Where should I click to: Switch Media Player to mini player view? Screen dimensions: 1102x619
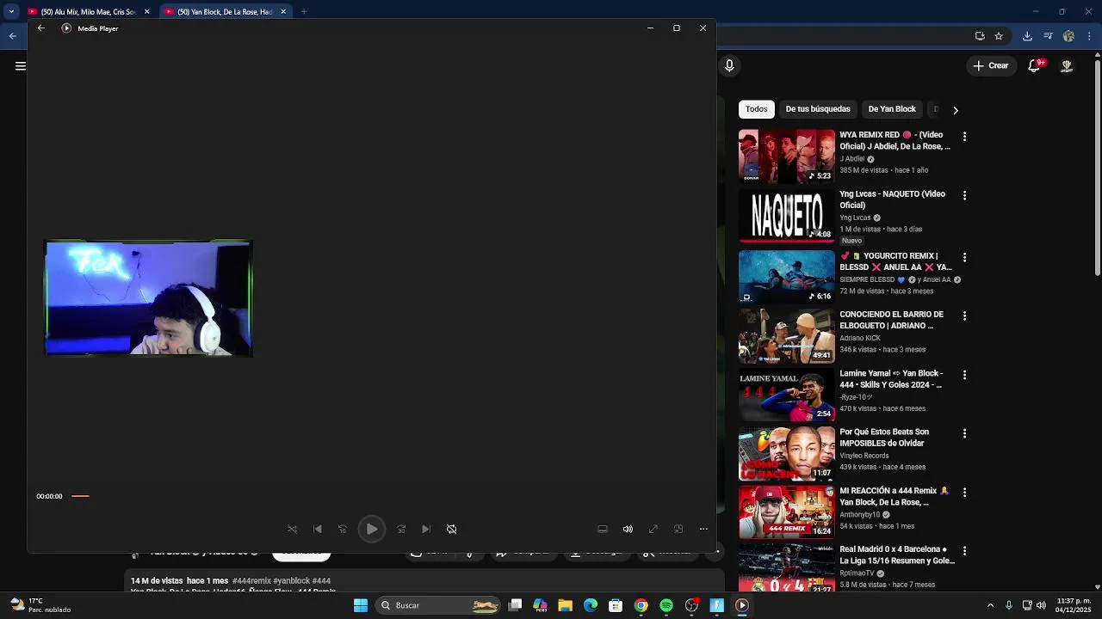pyautogui.click(x=678, y=530)
